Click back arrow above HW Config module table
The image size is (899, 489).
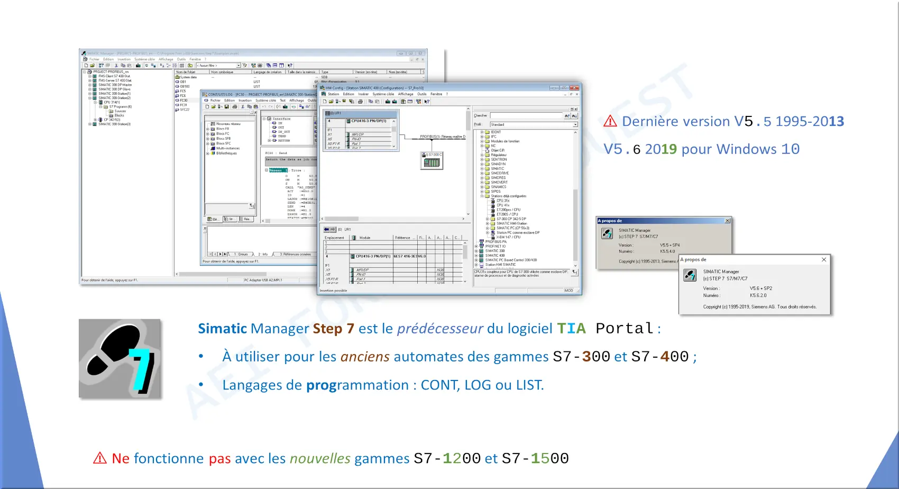[x=326, y=230]
